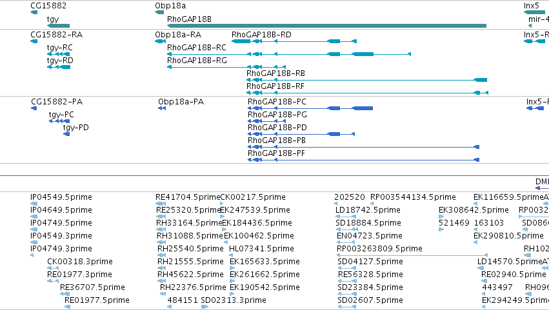549x310 pixels.
Task: Click EST EK184436.5prime
Action: pos(257,223)
